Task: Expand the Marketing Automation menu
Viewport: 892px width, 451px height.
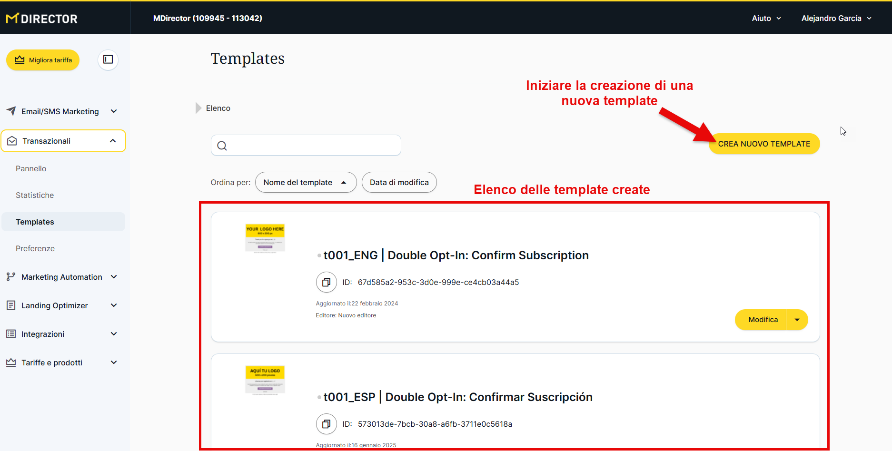Action: tap(114, 277)
